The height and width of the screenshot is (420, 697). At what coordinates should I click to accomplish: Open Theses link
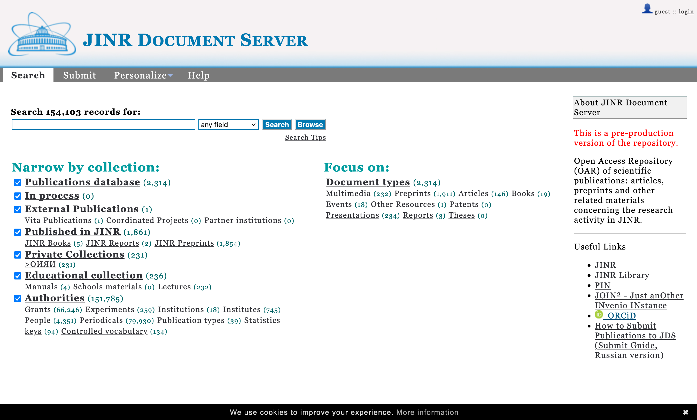[462, 215]
